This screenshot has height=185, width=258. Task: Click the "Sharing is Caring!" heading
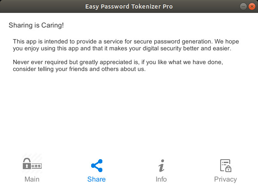pyautogui.click(x=36, y=25)
